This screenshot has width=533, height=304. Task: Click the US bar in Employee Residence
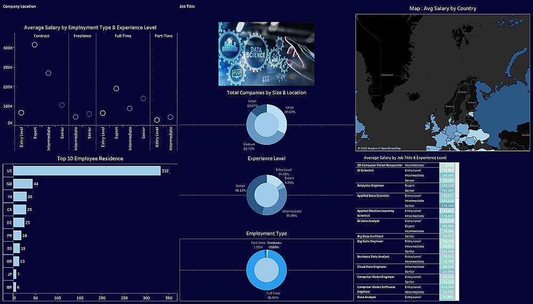[x=87, y=171]
